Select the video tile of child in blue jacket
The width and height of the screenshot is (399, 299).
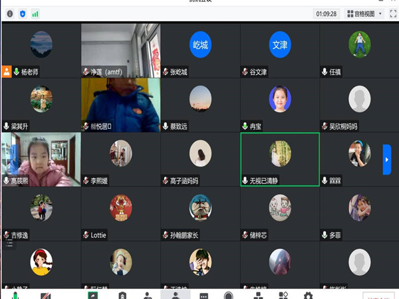(x=120, y=105)
